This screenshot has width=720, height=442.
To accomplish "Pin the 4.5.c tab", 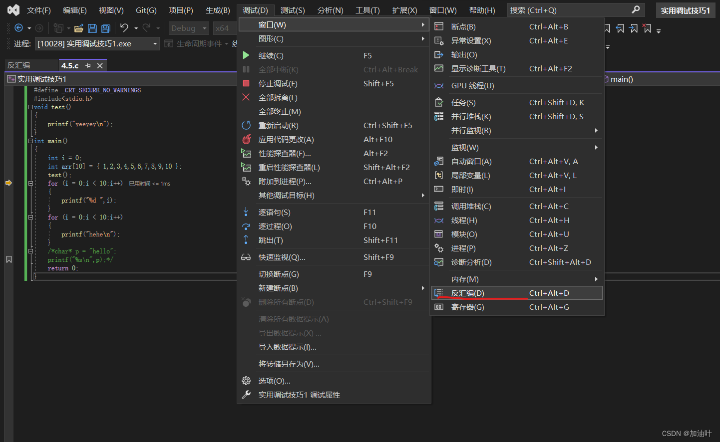I will pyautogui.click(x=88, y=65).
